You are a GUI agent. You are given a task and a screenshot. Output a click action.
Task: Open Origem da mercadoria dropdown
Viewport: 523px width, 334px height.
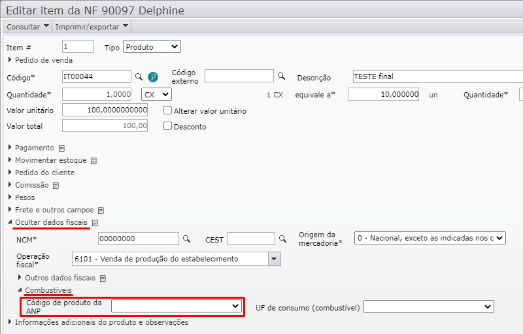click(x=430, y=238)
